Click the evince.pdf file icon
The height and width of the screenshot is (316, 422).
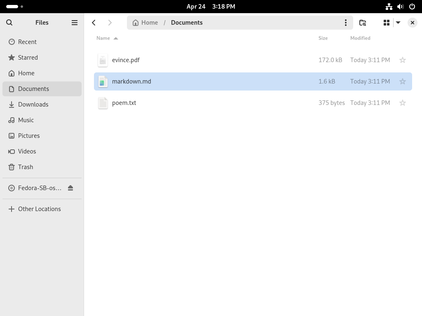coord(103,60)
